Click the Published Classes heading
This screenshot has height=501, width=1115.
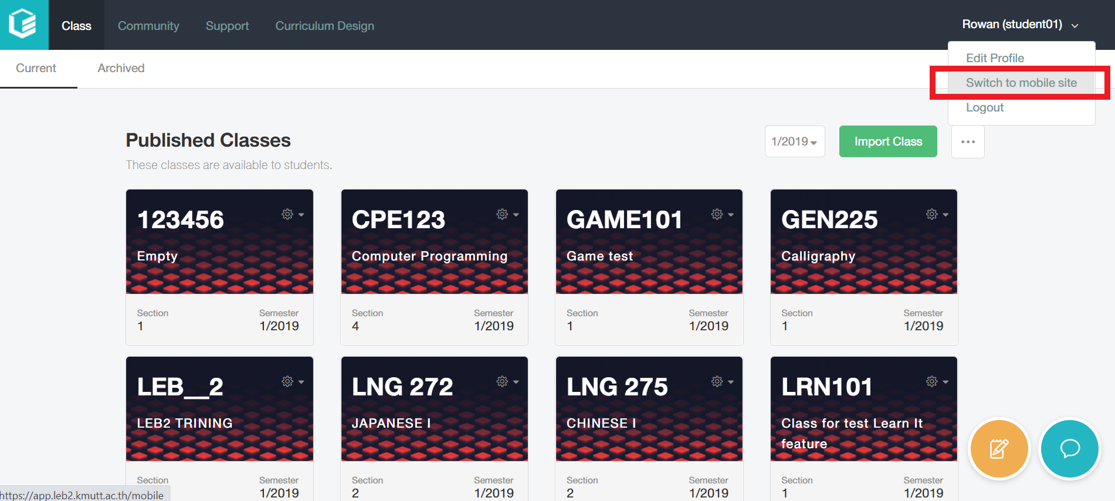click(208, 140)
